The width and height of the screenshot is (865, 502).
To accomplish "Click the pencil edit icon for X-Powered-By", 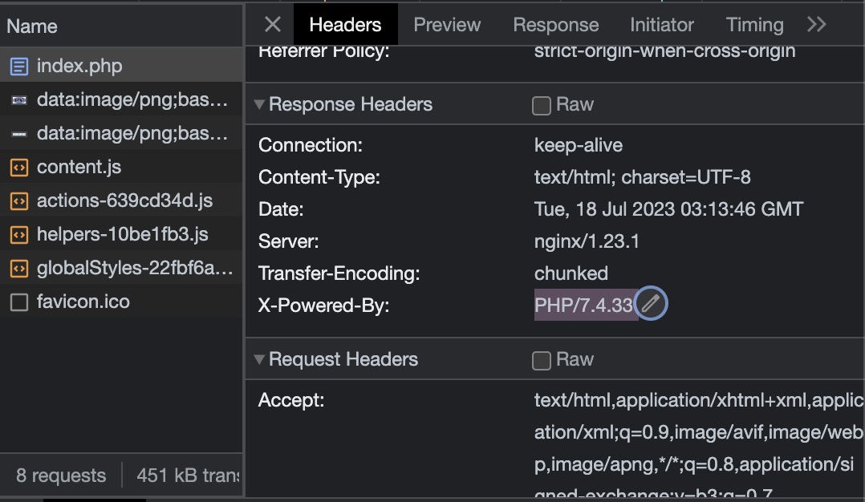I will point(651,305).
